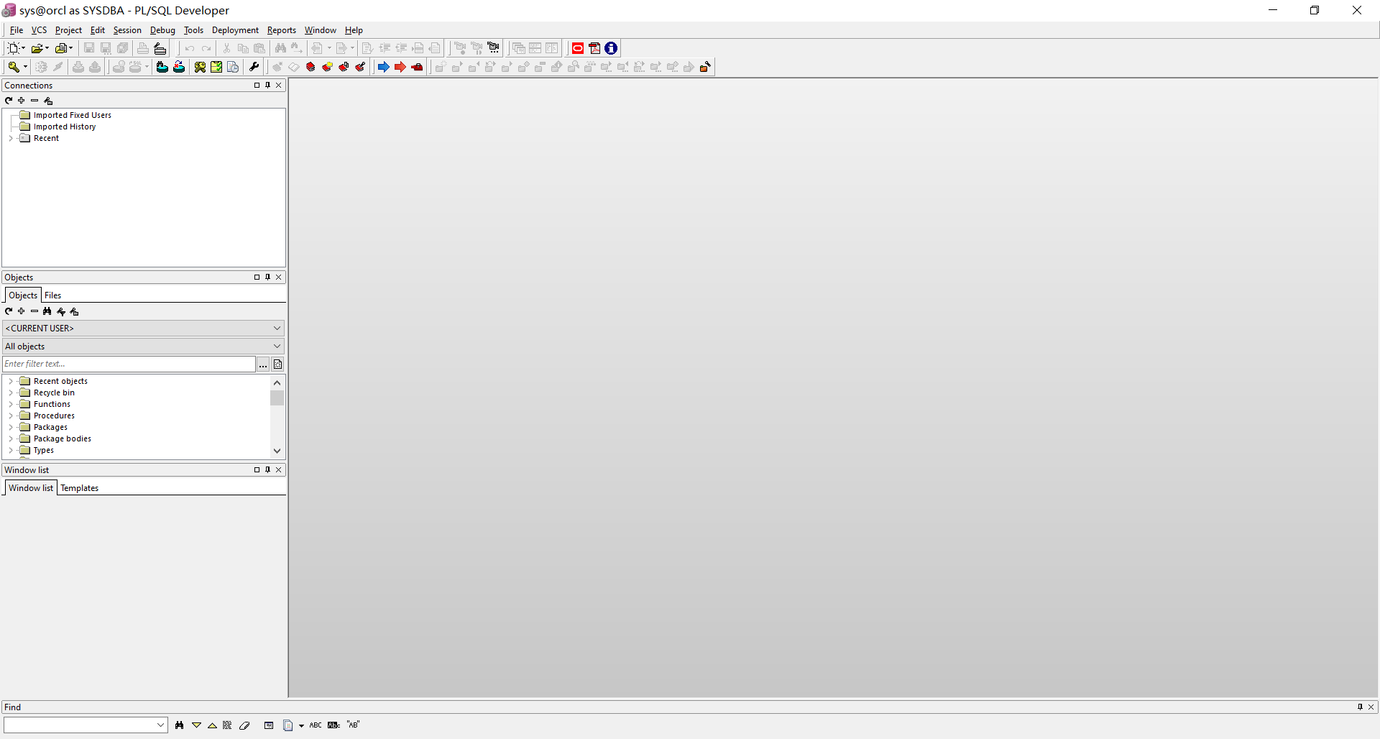1380x739 pixels.
Task: Click the filter options icon button
Action: (277, 364)
